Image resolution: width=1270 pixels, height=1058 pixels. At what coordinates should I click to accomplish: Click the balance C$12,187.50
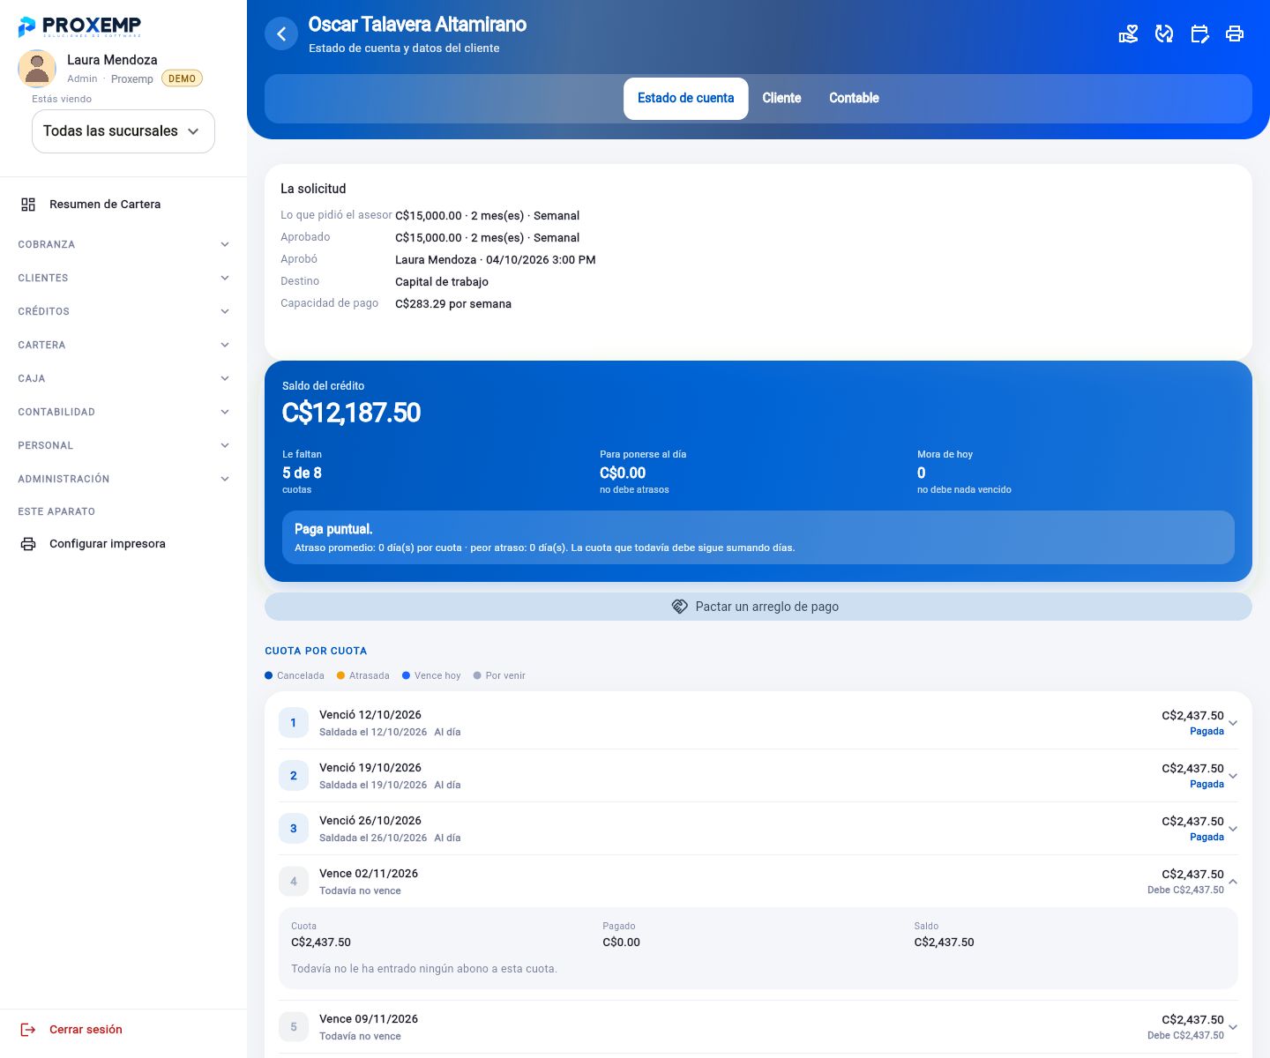click(x=351, y=413)
